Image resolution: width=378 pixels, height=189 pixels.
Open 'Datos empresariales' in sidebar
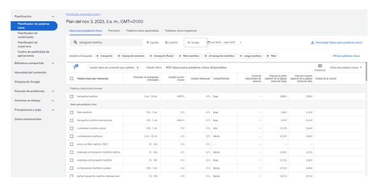pyautogui.click(x=28, y=119)
